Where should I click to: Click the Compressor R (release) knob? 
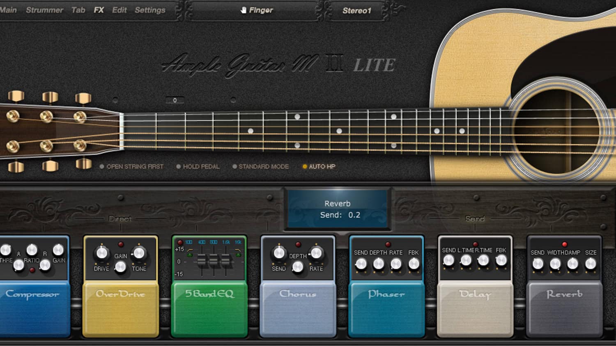(45, 265)
